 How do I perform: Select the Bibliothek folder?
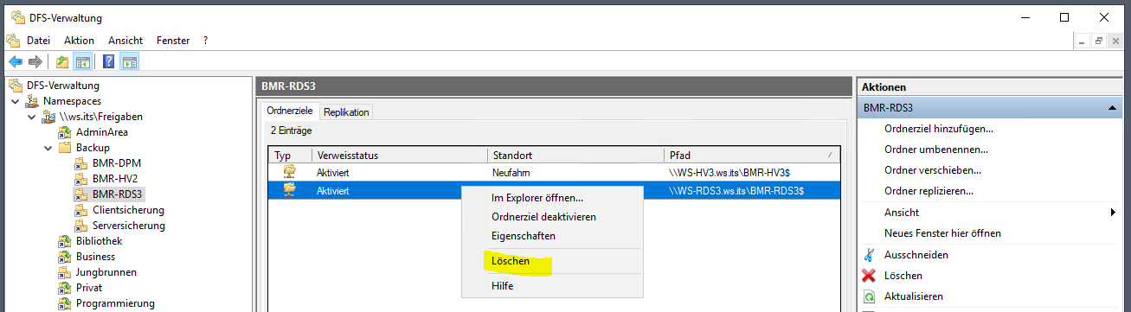click(100, 241)
